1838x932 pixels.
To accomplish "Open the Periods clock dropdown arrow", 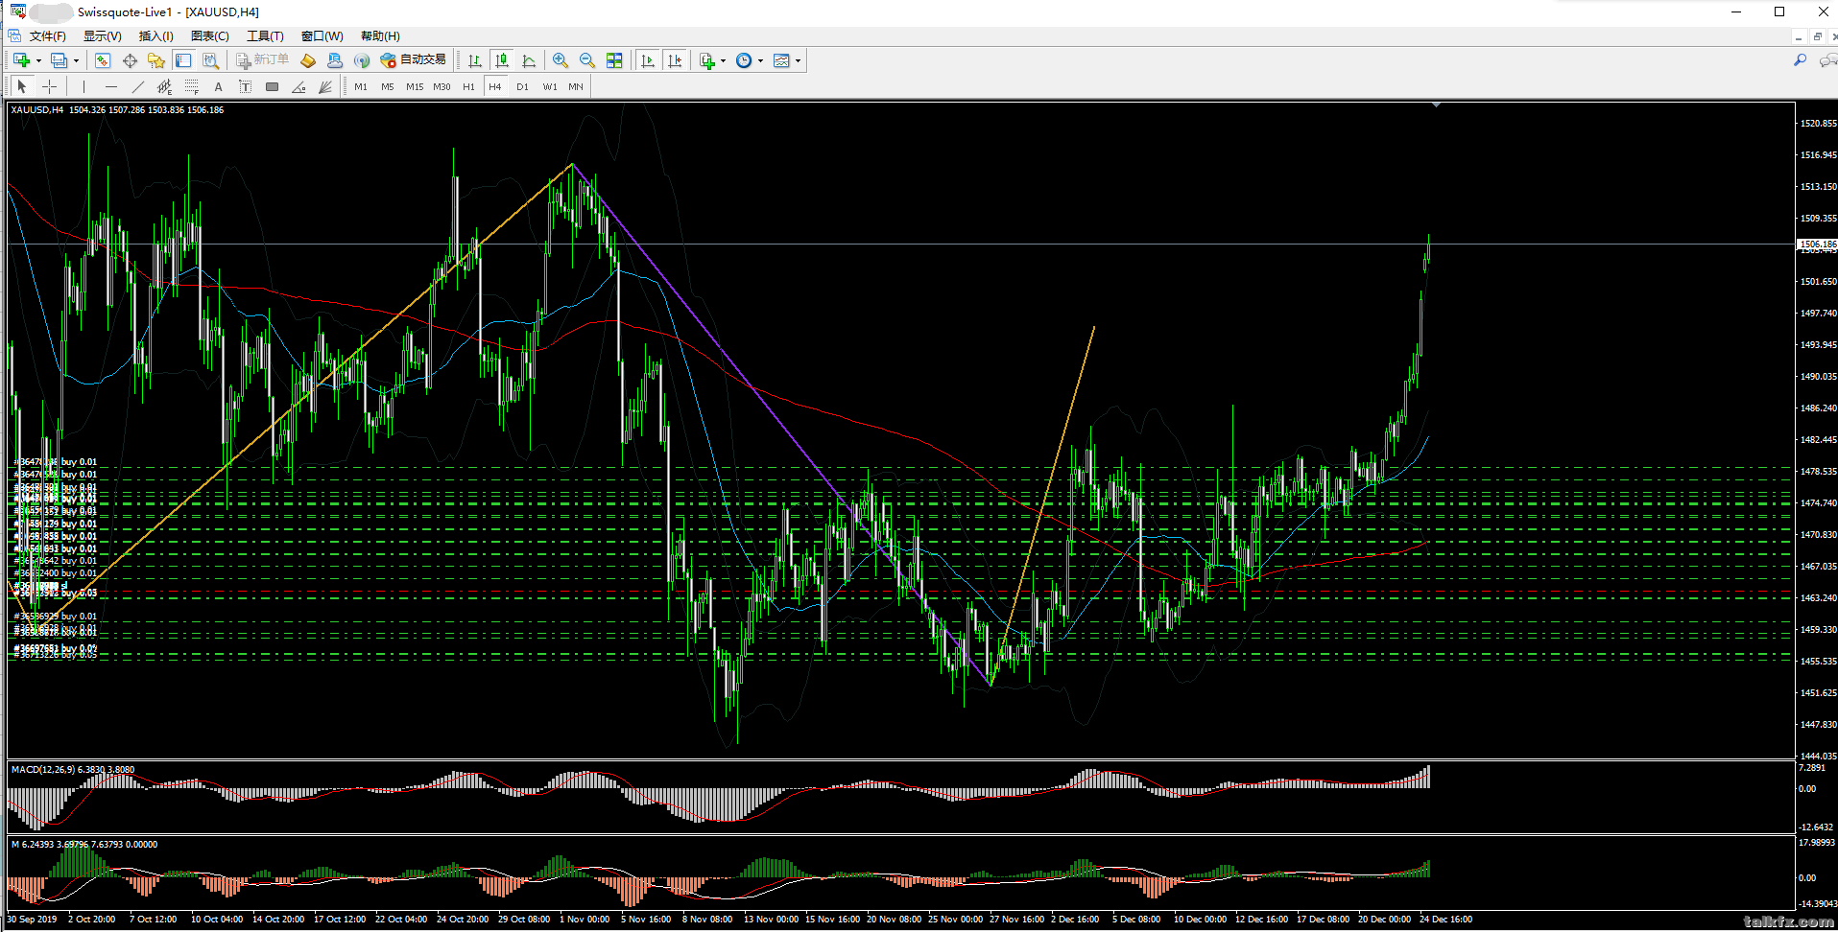I will [761, 60].
